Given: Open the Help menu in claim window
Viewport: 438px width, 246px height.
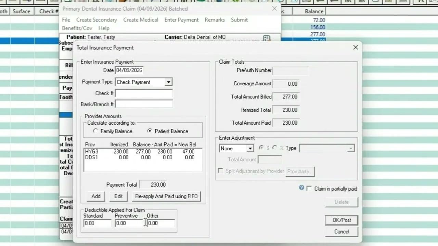Looking at the screenshot, I should (104, 28).
